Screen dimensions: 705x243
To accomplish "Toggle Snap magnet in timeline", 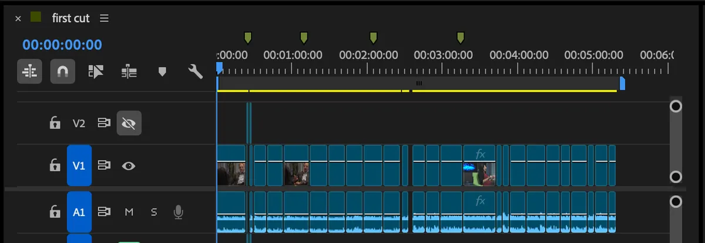I will click(62, 71).
